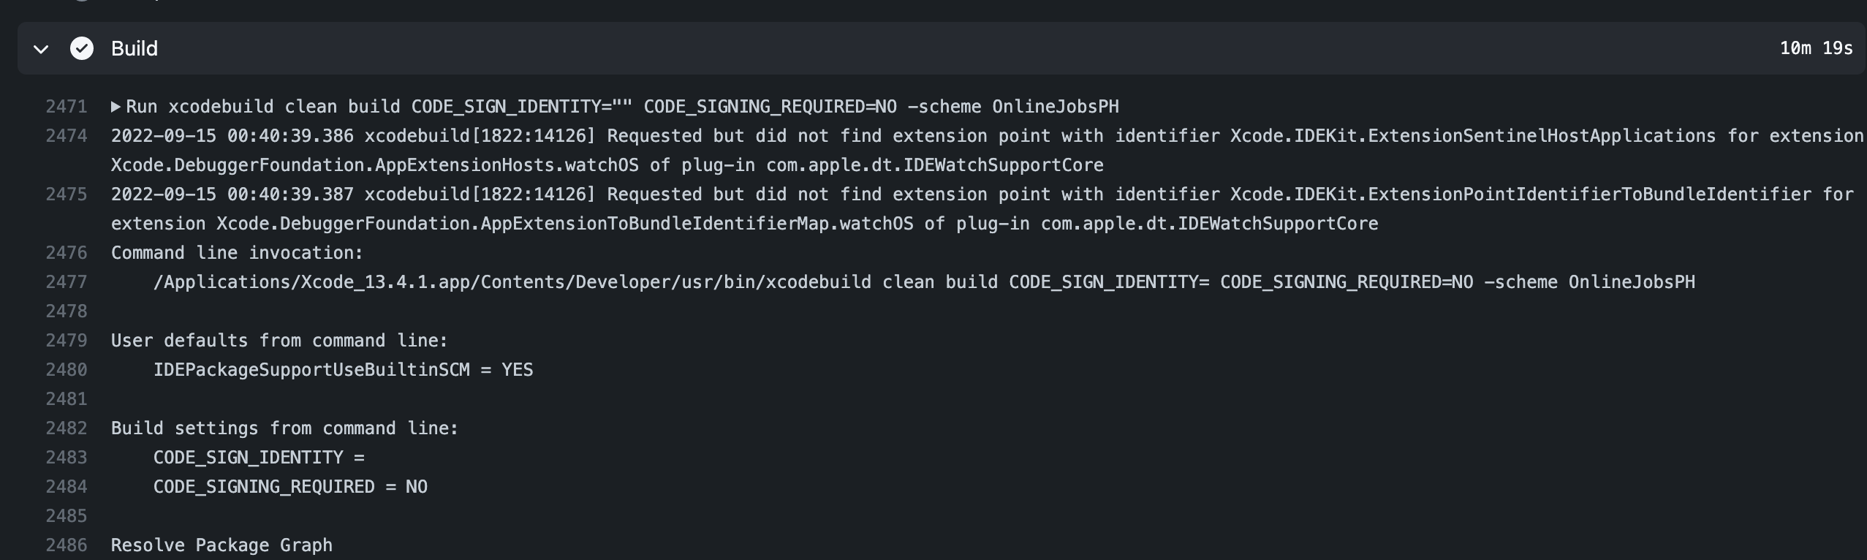
Task: Jump to log line 2475
Action: point(67,194)
